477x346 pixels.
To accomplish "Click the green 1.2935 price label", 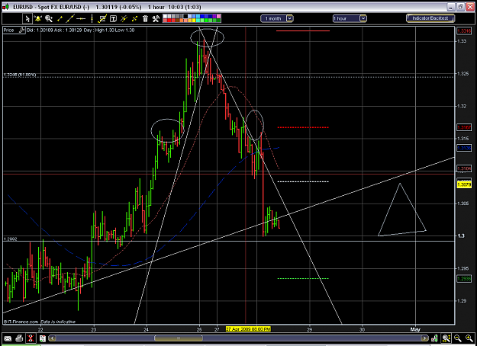I will coord(464,279).
